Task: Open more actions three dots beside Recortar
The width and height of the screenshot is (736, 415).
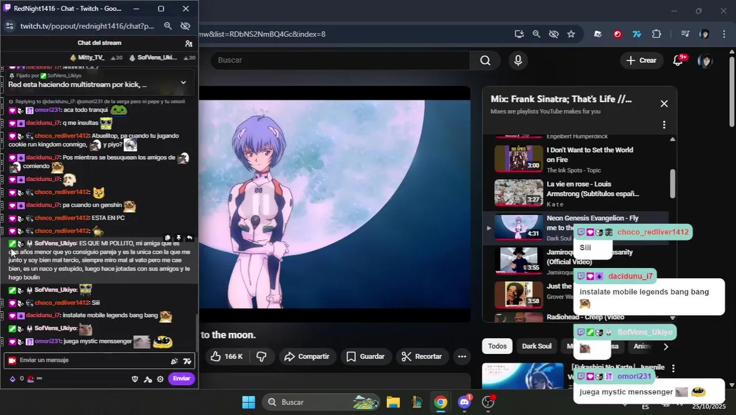Action: coord(462,356)
